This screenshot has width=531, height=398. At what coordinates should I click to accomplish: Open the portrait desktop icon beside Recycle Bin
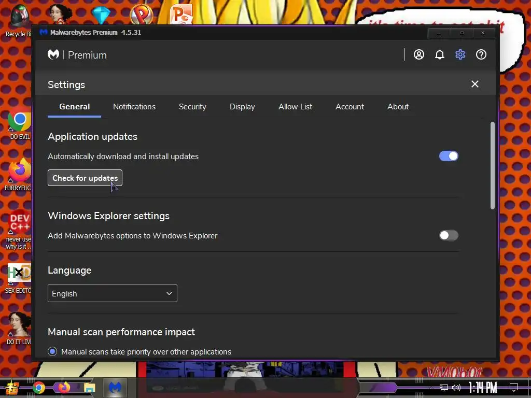click(x=60, y=13)
